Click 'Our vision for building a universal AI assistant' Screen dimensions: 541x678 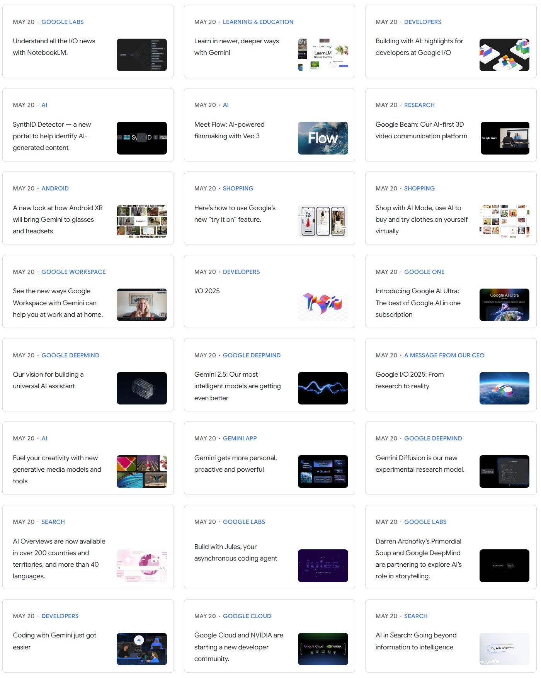tap(48, 380)
